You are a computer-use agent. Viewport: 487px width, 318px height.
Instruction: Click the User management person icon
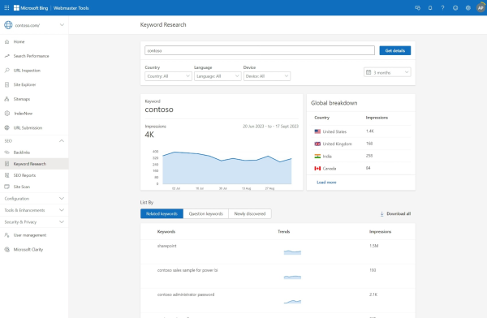tap(6, 235)
